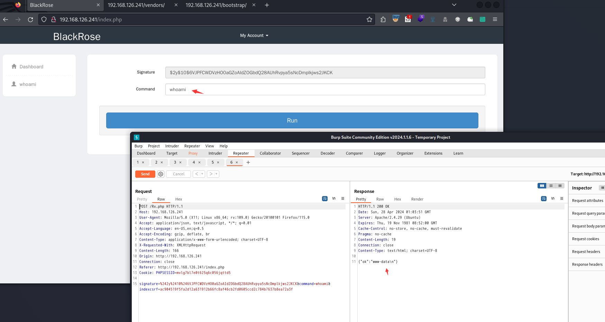Screen dimensions: 605x322
Task: Expand the forward history dropdown arrow
Action: click(x=217, y=174)
